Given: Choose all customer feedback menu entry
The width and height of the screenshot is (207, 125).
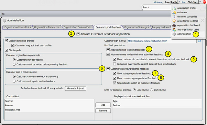Looking at the screenshot, I should [x=188, y=21].
